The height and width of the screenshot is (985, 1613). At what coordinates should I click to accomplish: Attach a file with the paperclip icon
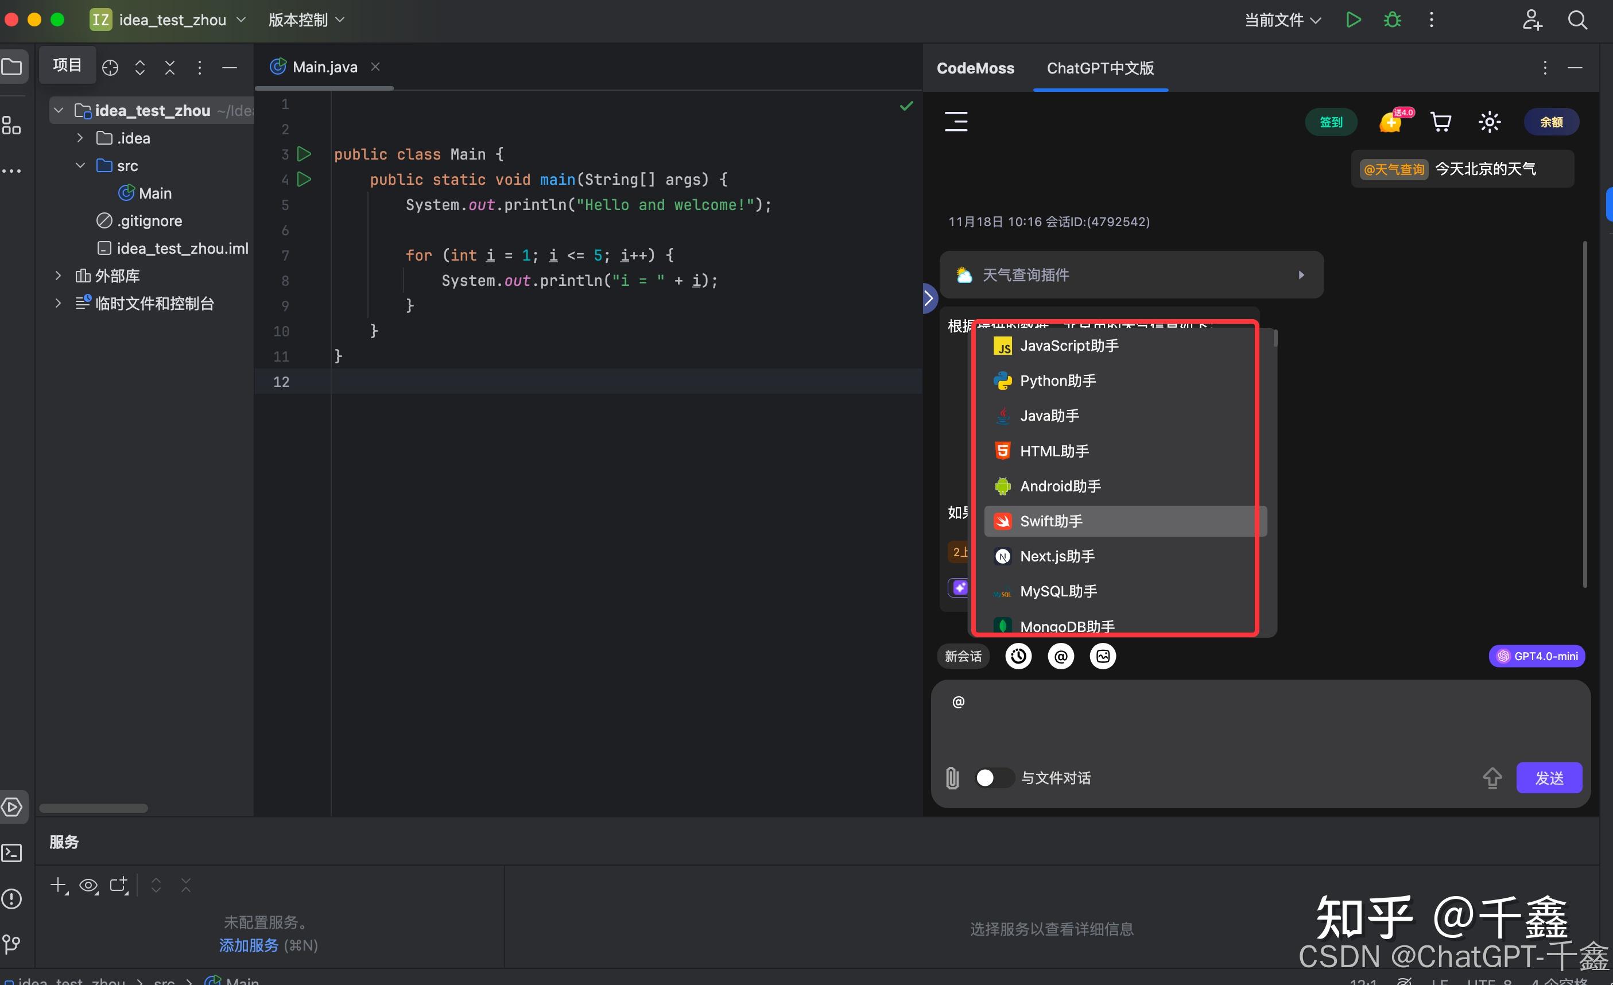(952, 778)
